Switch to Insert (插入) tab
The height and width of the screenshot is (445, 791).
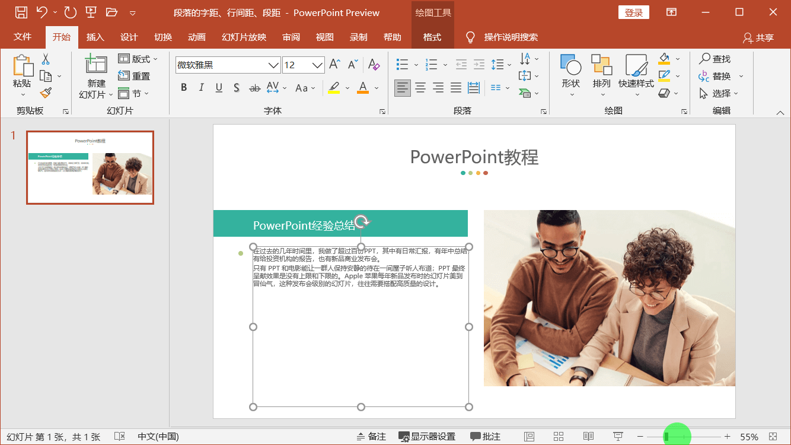[x=95, y=37]
